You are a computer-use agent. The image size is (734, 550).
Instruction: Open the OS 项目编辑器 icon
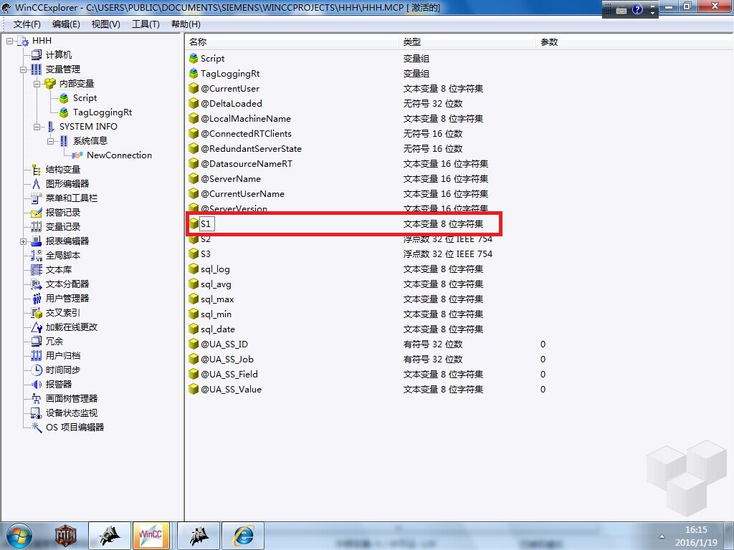click(x=36, y=428)
